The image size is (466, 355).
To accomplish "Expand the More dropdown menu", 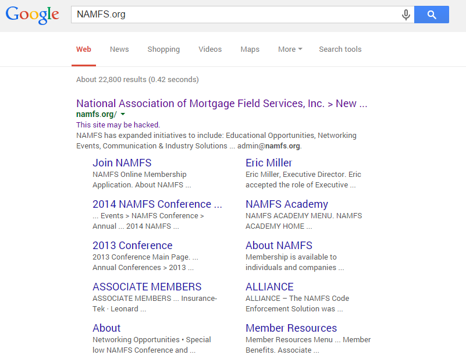I will point(290,49).
